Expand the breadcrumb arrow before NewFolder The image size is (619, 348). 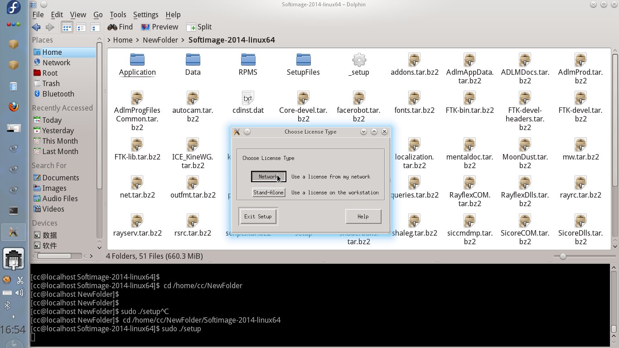tap(138, 40)
